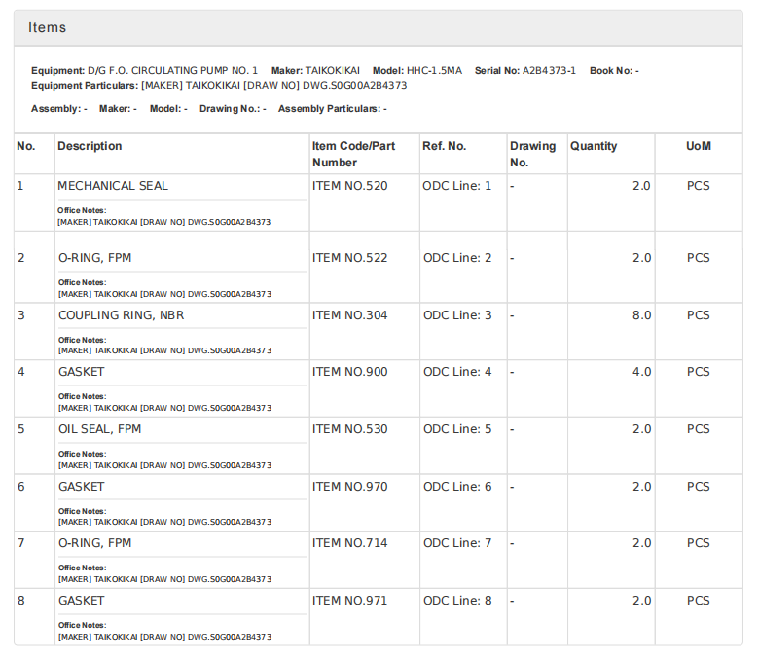Click reference ODC Line: 6

tap(457, 487)
